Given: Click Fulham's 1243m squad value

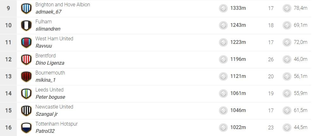Looking at the screenshot, I should pos(238,26).
